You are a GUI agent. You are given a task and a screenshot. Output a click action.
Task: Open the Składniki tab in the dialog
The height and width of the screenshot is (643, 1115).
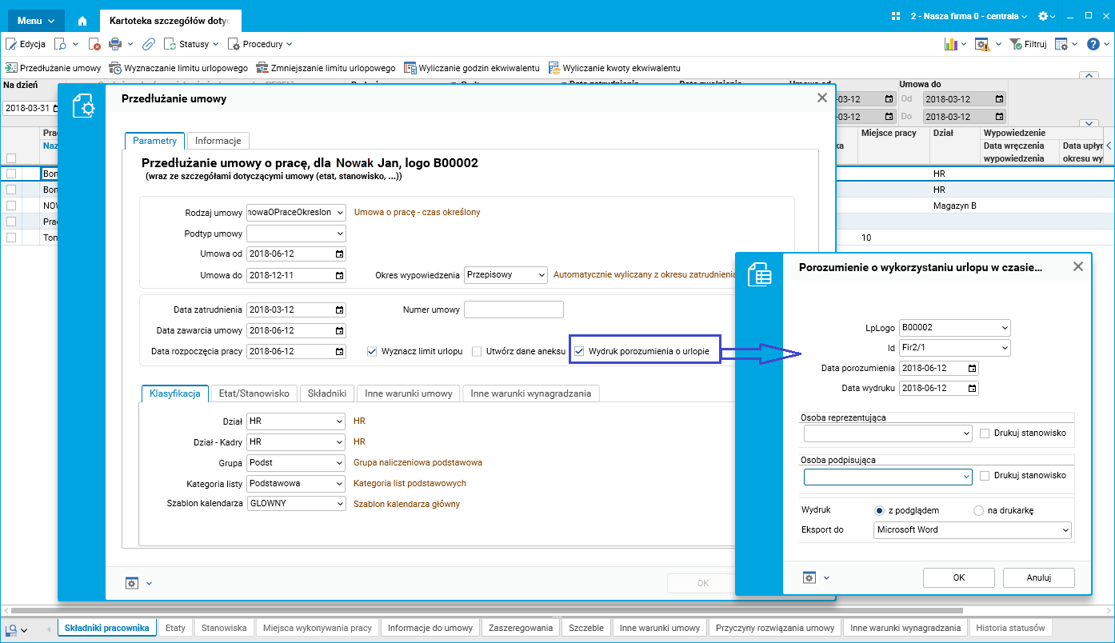[327, 393]
